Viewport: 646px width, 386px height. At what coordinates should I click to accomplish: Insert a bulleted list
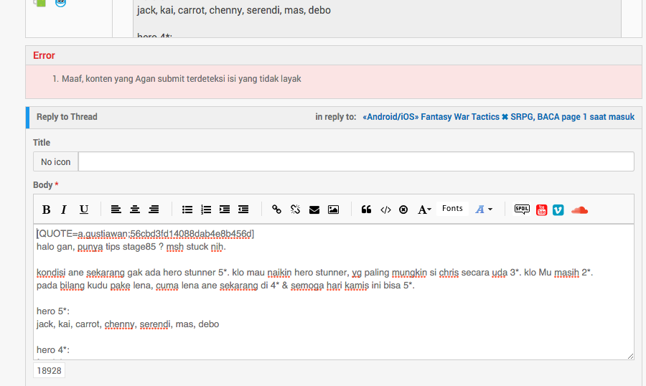pyautogui.click(x=187, y=210)
